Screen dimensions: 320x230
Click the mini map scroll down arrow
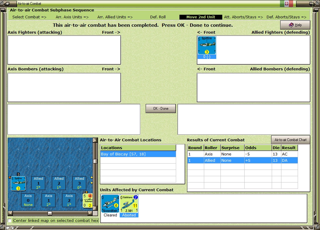[95, 208]
